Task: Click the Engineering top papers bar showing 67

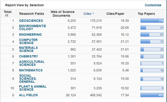Action: pyautogui.click(x=152, y=34)
